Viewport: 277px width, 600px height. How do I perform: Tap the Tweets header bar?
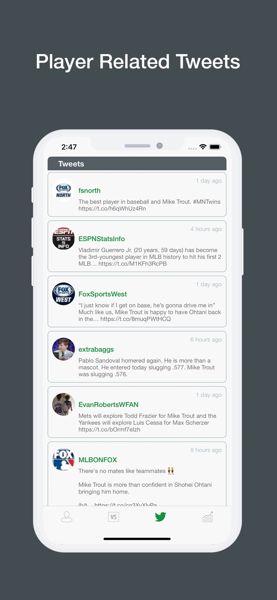pos(137,164)
